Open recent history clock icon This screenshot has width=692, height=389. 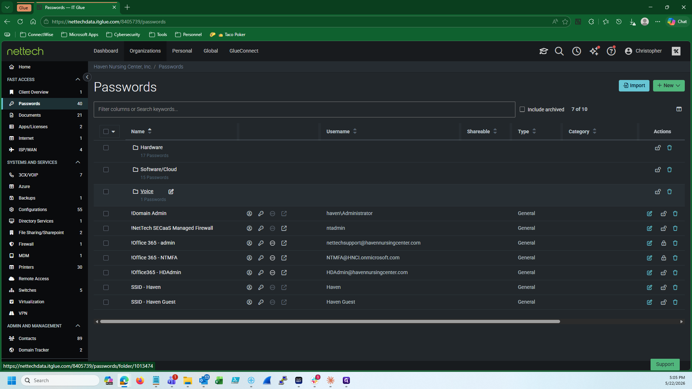click(577, 51)
